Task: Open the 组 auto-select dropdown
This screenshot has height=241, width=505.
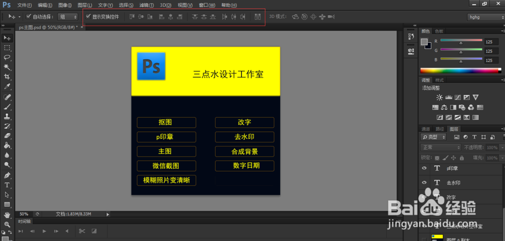Action: click(x=68, y=17)
